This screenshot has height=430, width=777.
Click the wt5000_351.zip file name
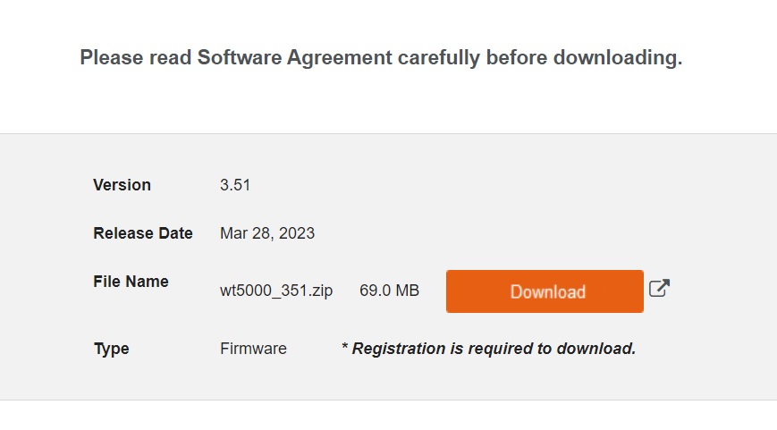276,291
